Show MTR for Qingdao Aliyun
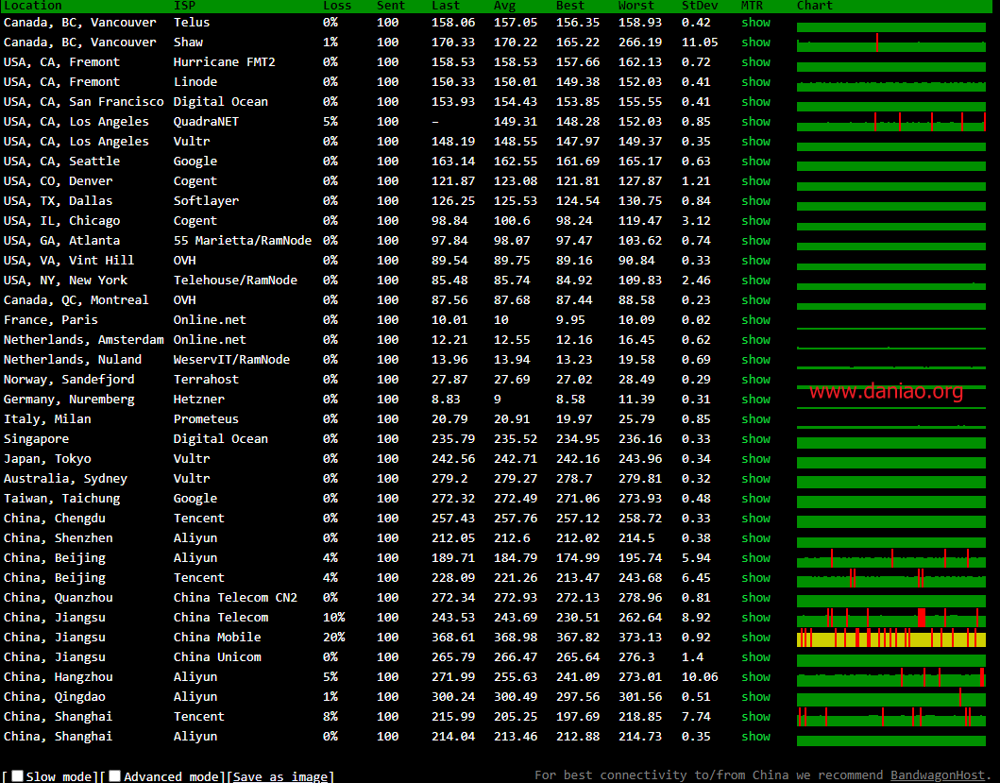The image size is (1000, 783). (755, 696)
